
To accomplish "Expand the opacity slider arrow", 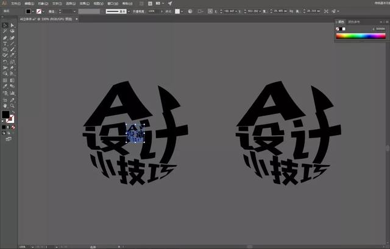I will click(x=162, y=12).
